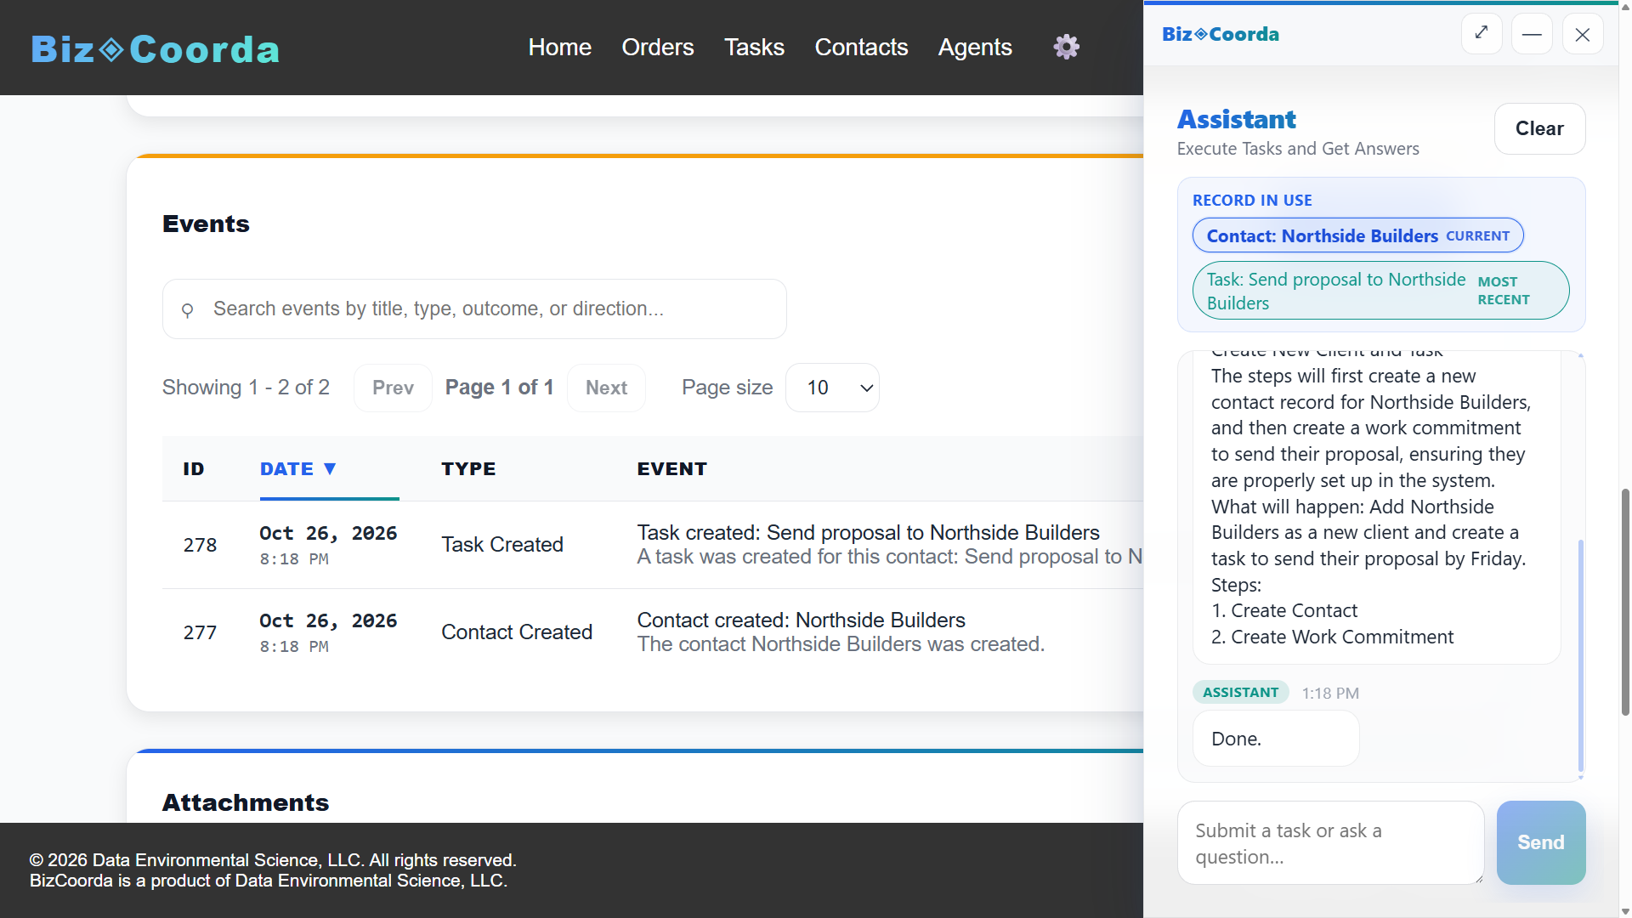Select event ID 278

[x=200, y=545]
